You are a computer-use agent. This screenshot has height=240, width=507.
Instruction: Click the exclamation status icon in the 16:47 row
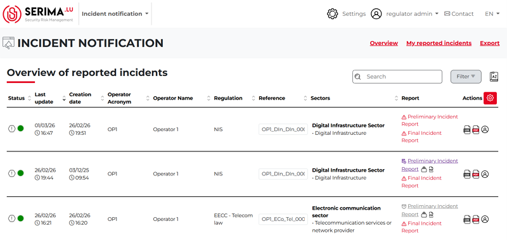[x=11, y=129]
